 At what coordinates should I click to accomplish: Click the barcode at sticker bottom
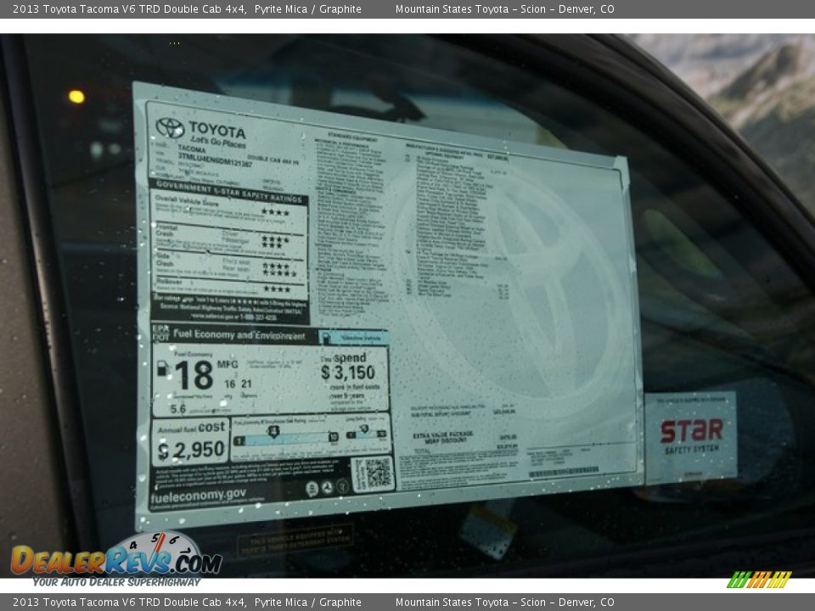click(x=563, y=472)
